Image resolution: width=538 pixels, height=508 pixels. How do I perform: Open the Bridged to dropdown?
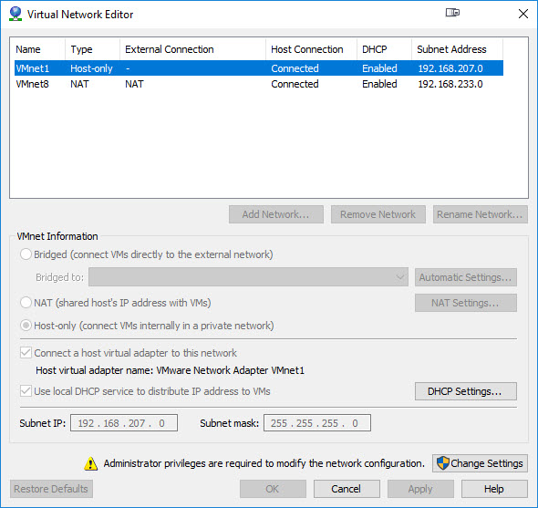[x=248, y=277]
